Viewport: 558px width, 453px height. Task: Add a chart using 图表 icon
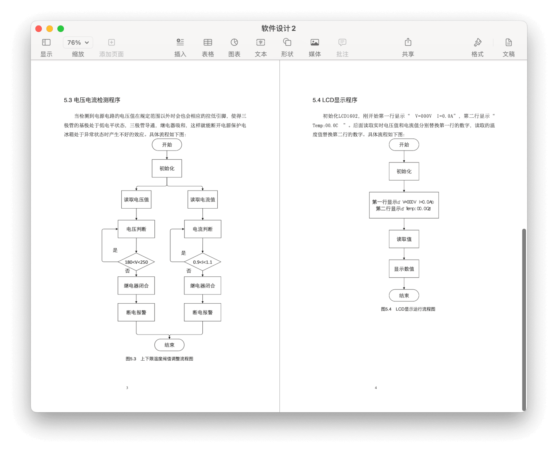(x=234, y=43)
